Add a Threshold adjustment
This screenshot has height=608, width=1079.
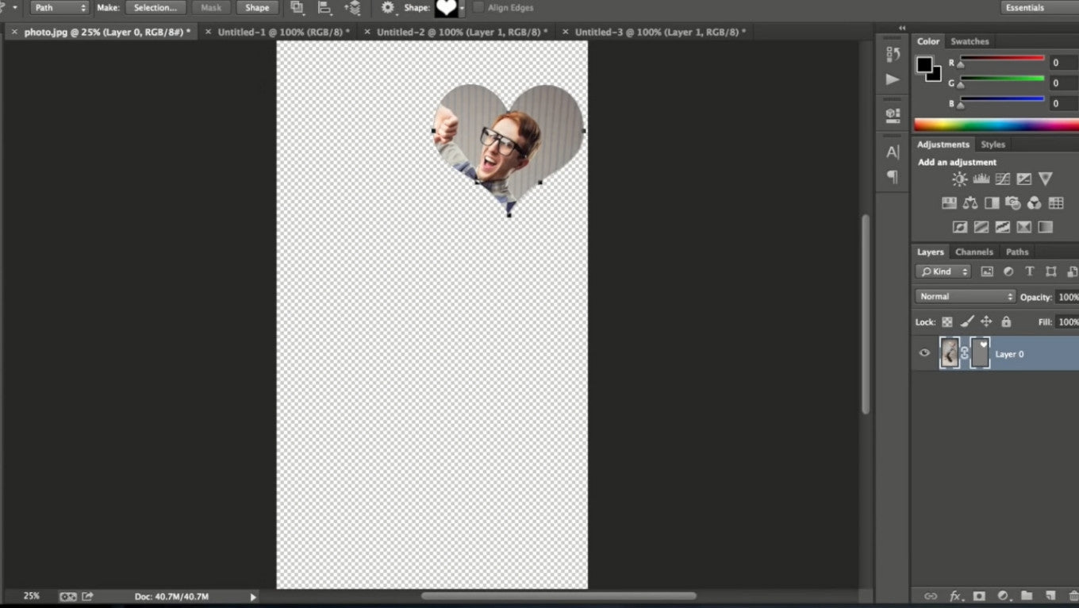point(1003,227)
